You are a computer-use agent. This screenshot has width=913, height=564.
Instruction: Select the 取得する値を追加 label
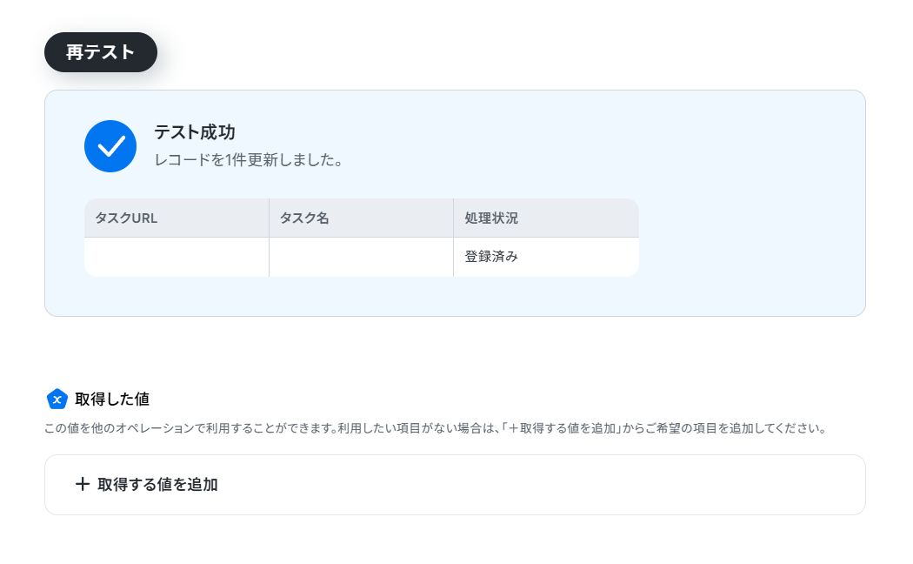[x=157, y=485]
